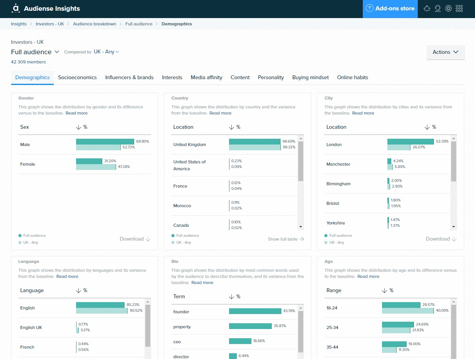Image resolution: width=475 pixels, height=359 pixels.
Task: Expand the Full audience selector
Action: click(x=35, y=52)
